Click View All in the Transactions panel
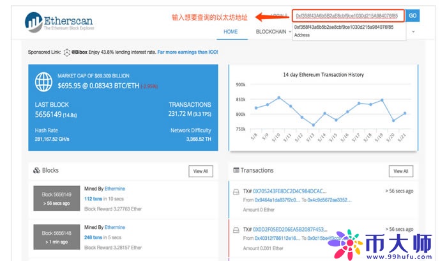Image resolution: width=447 pixels, height=261 pixels. click(401, 171)
